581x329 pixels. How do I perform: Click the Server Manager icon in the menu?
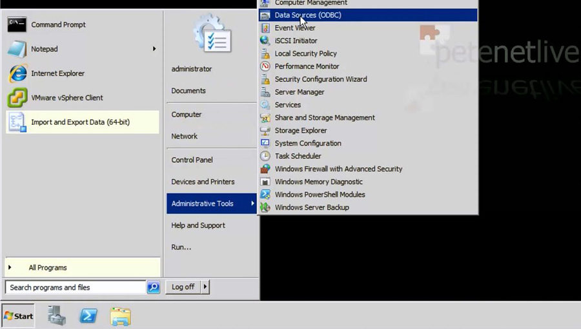tap(265, 92)
